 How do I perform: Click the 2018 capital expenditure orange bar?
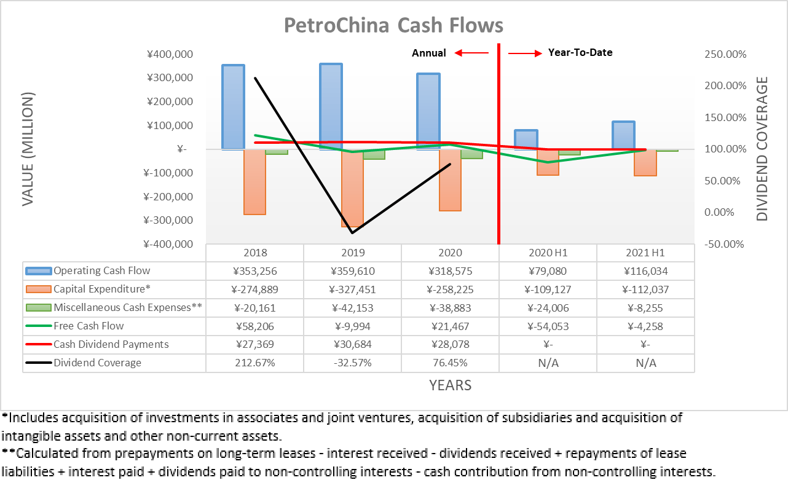click(254, 182)
